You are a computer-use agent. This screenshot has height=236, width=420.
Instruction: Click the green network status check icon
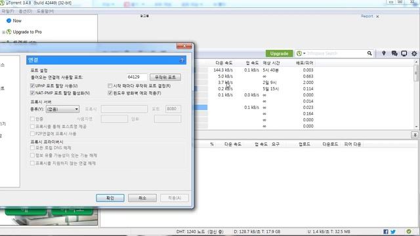pos(409,231)
